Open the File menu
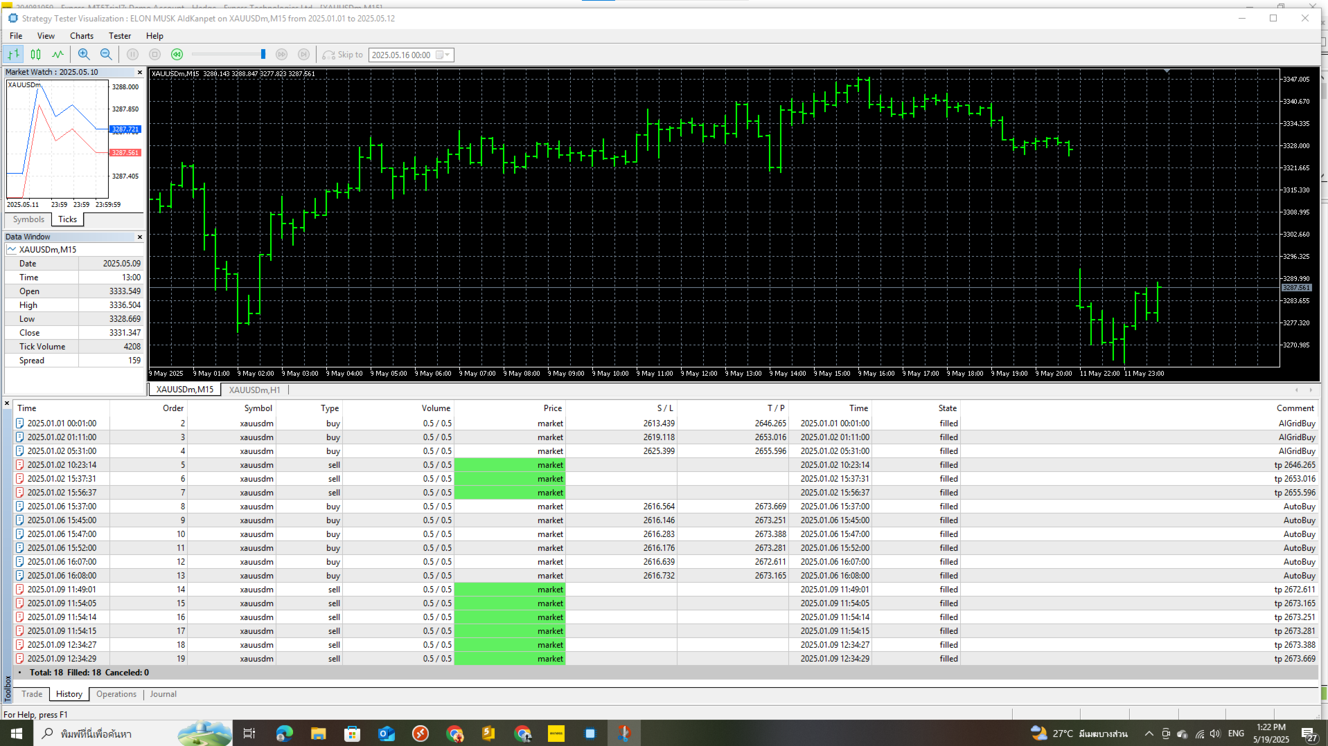 pyautogui.click(x=16, y=36)
